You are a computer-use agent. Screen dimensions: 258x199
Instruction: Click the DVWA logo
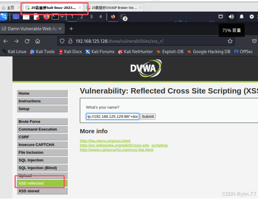146,68
